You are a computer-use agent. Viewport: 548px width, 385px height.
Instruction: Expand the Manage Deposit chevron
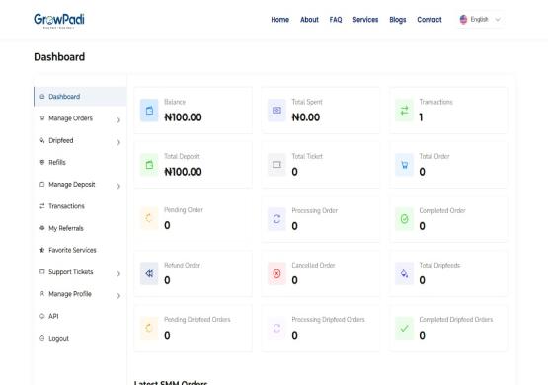pyautogui.click(x=118, y=186)
